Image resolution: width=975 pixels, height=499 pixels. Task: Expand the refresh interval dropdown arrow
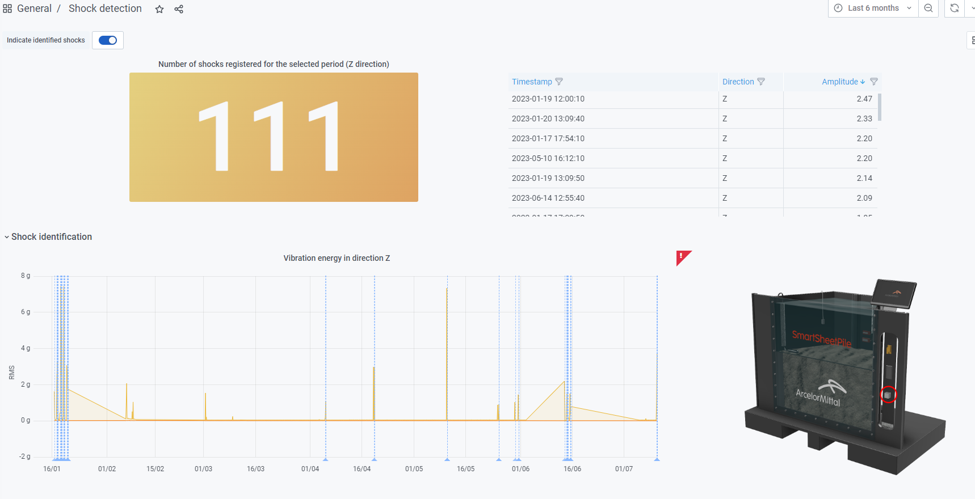click(970, 9)
